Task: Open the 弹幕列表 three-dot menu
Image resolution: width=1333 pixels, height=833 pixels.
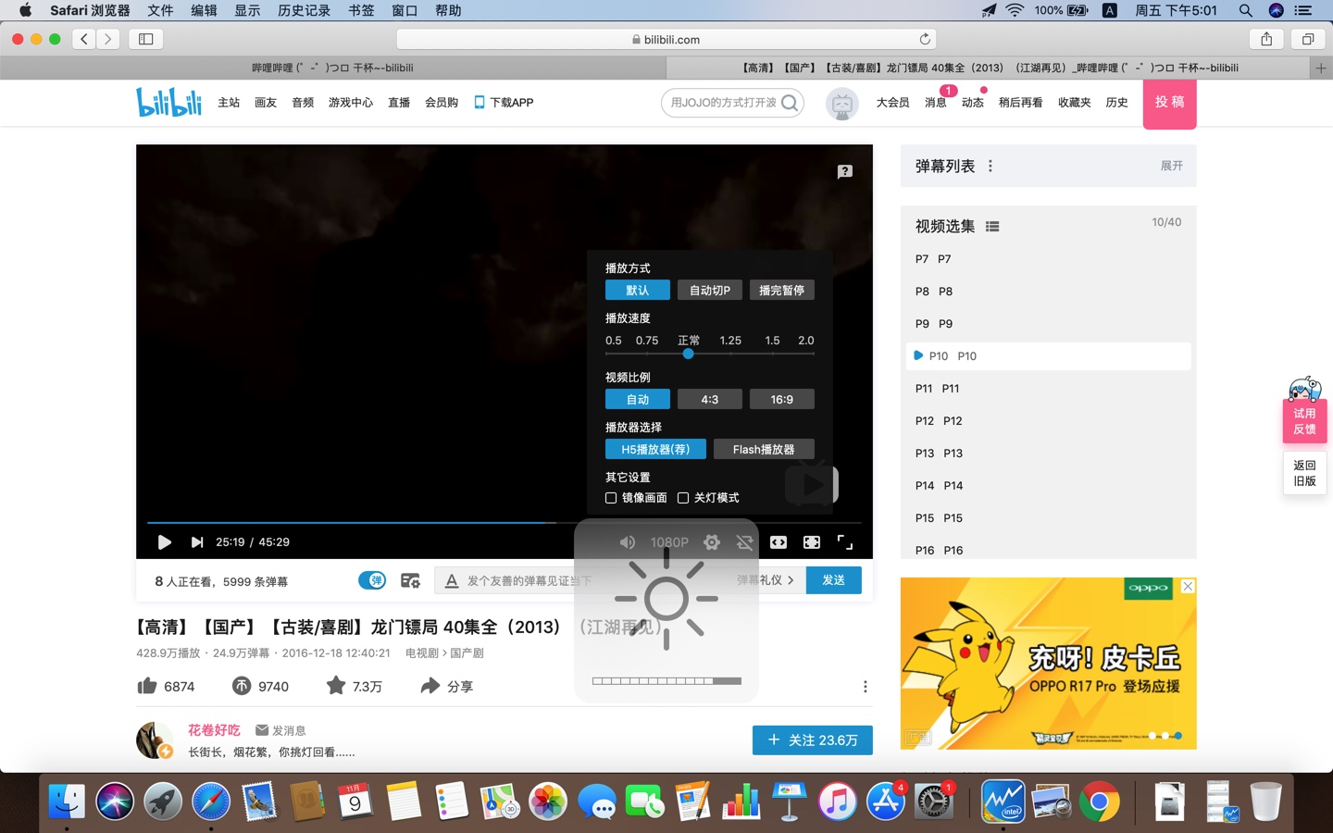Action: tap(990, 167)
